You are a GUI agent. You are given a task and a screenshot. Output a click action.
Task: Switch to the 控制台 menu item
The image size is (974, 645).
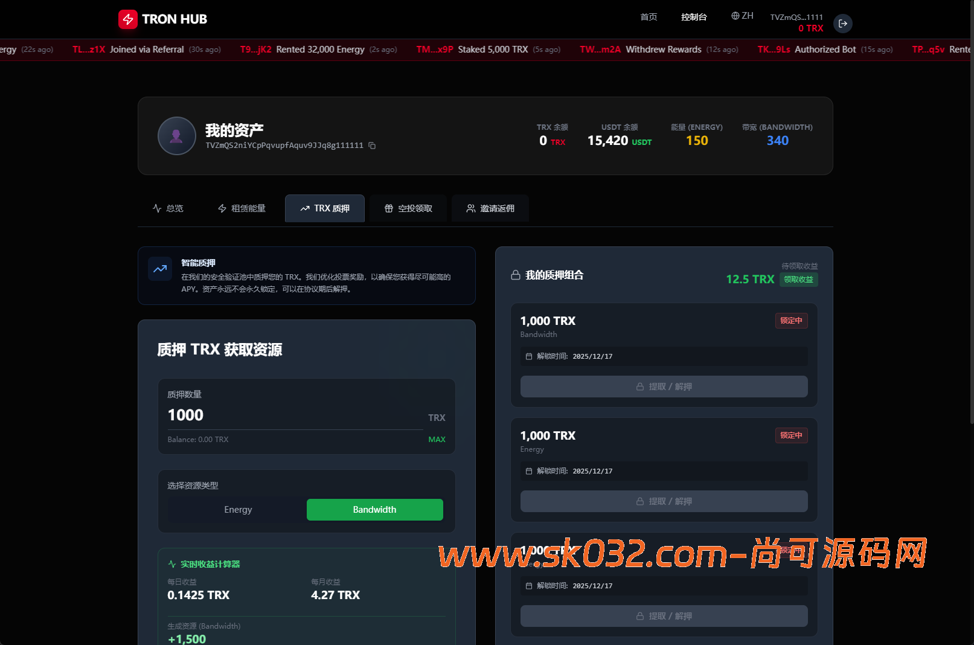(x=693, y=17)
